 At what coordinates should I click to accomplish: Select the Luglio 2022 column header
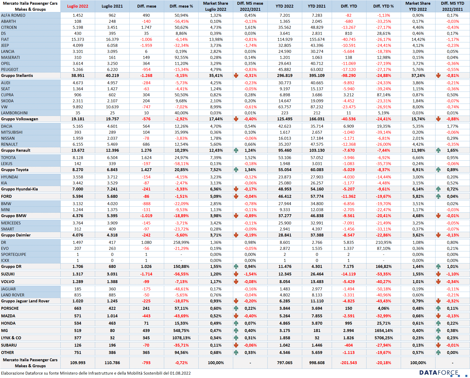pyautogui.click(x=78, y=6)
